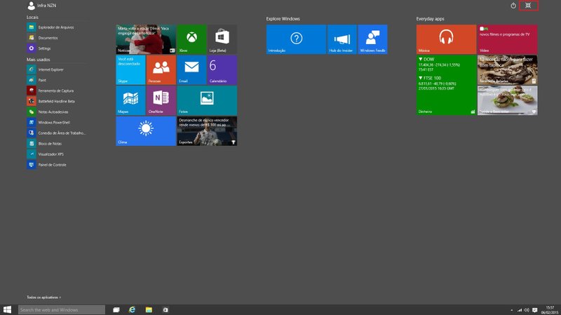The height and width of the screenshot is (315, 561).
Task: Open the Receitas e Bebidas tile
Action: pyautogui.click(x=507, y=69)
